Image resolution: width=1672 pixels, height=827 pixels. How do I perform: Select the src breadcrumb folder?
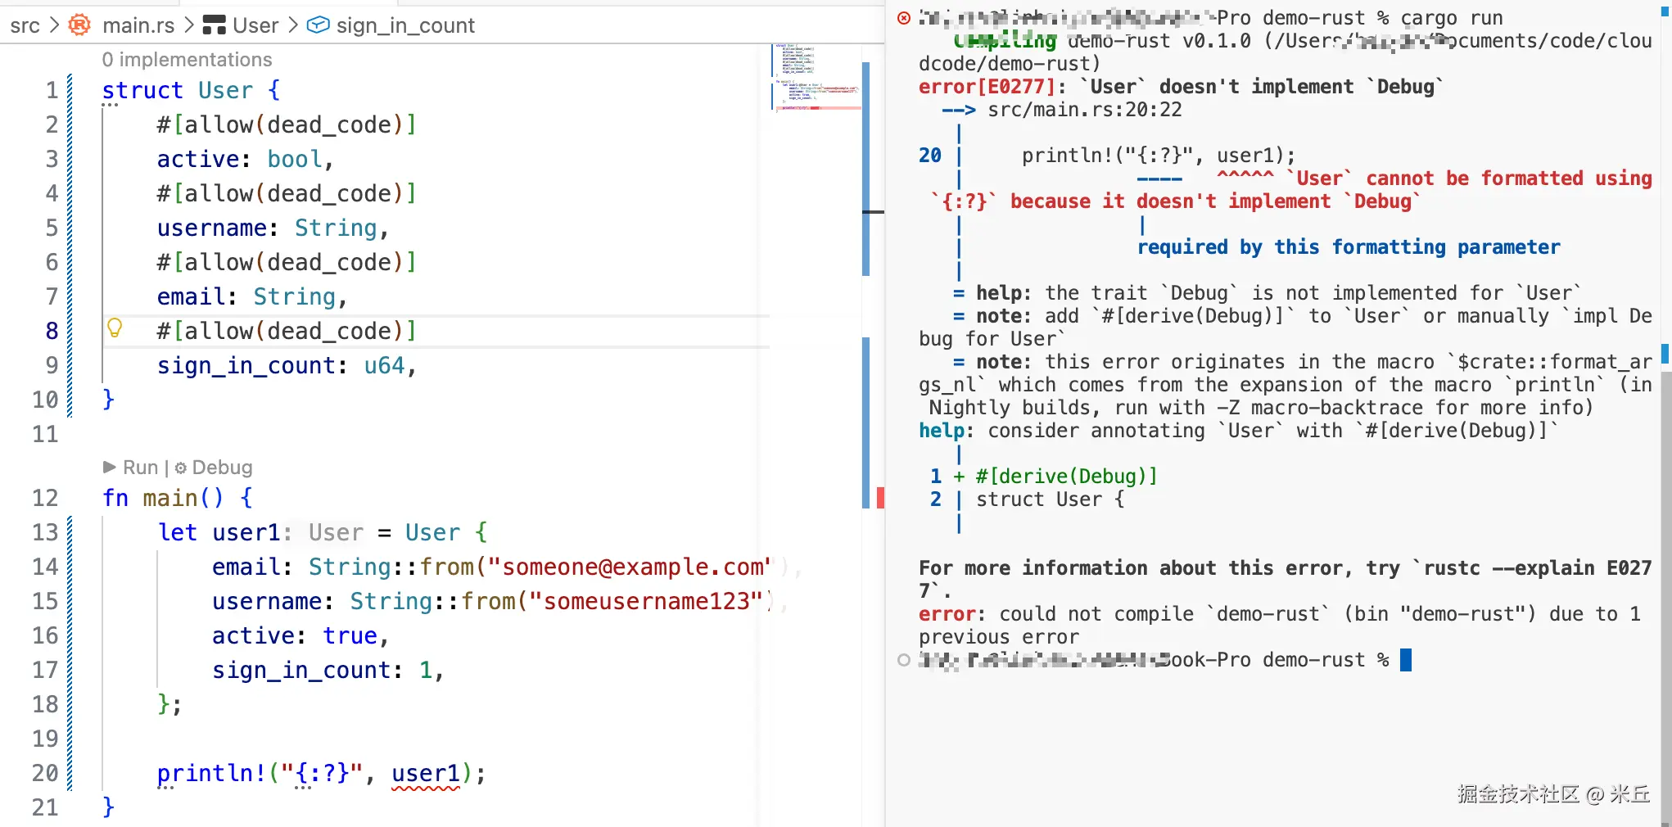25,25
